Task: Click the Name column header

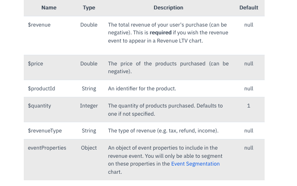Action: [x=49, y=8]
